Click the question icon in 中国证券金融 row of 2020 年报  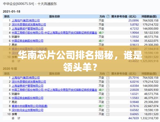108,98
